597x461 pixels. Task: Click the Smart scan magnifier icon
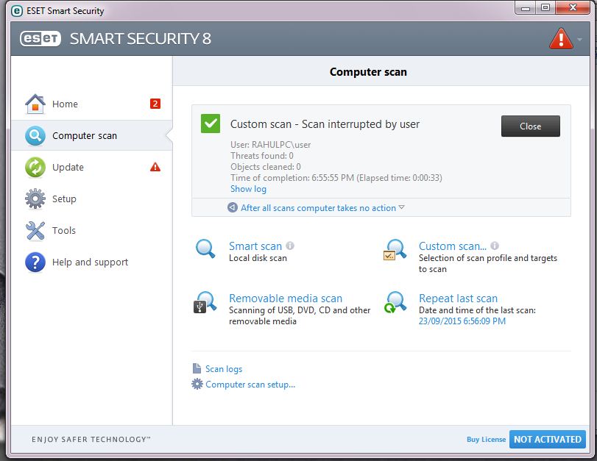[205, 249]
